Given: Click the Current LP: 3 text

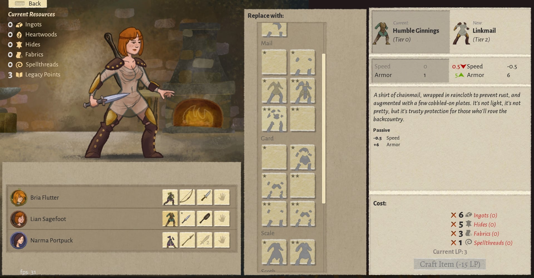Looking at the screenshot, I should pyautogui.click(x=450, y=252).
